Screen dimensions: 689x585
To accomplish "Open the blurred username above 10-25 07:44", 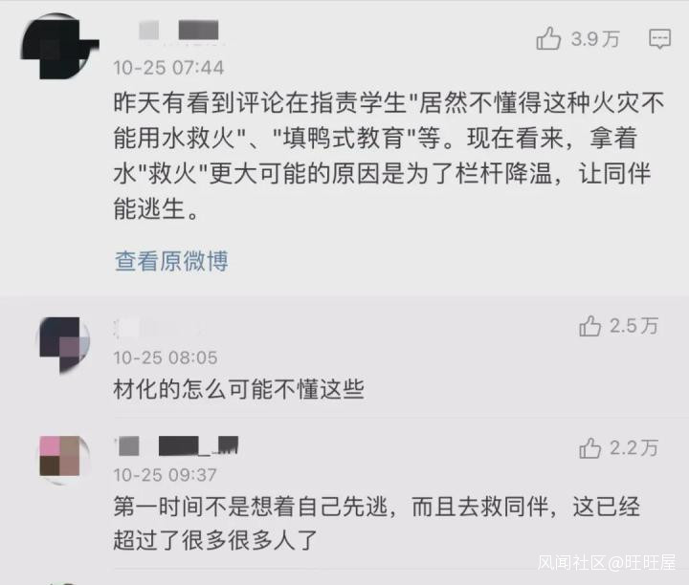I will 179,31.
